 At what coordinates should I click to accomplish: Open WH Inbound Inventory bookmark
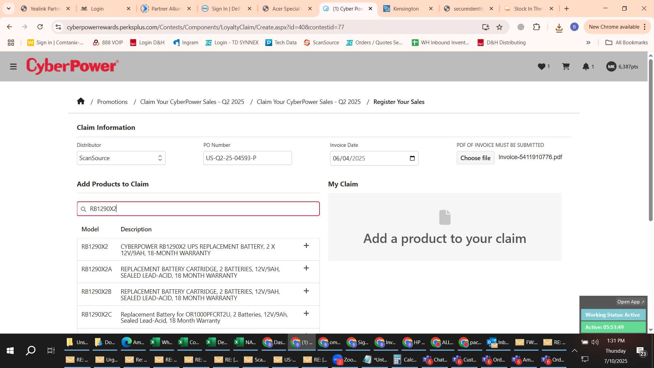pos(440,43)
